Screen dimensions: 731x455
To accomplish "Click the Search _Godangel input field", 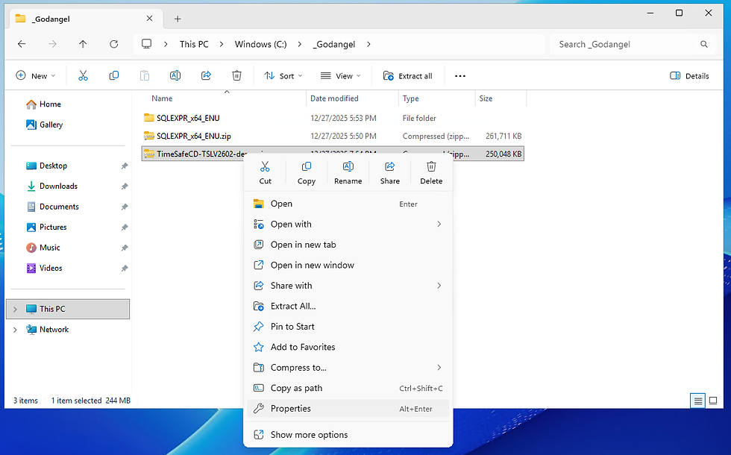I will pos(632,44).
